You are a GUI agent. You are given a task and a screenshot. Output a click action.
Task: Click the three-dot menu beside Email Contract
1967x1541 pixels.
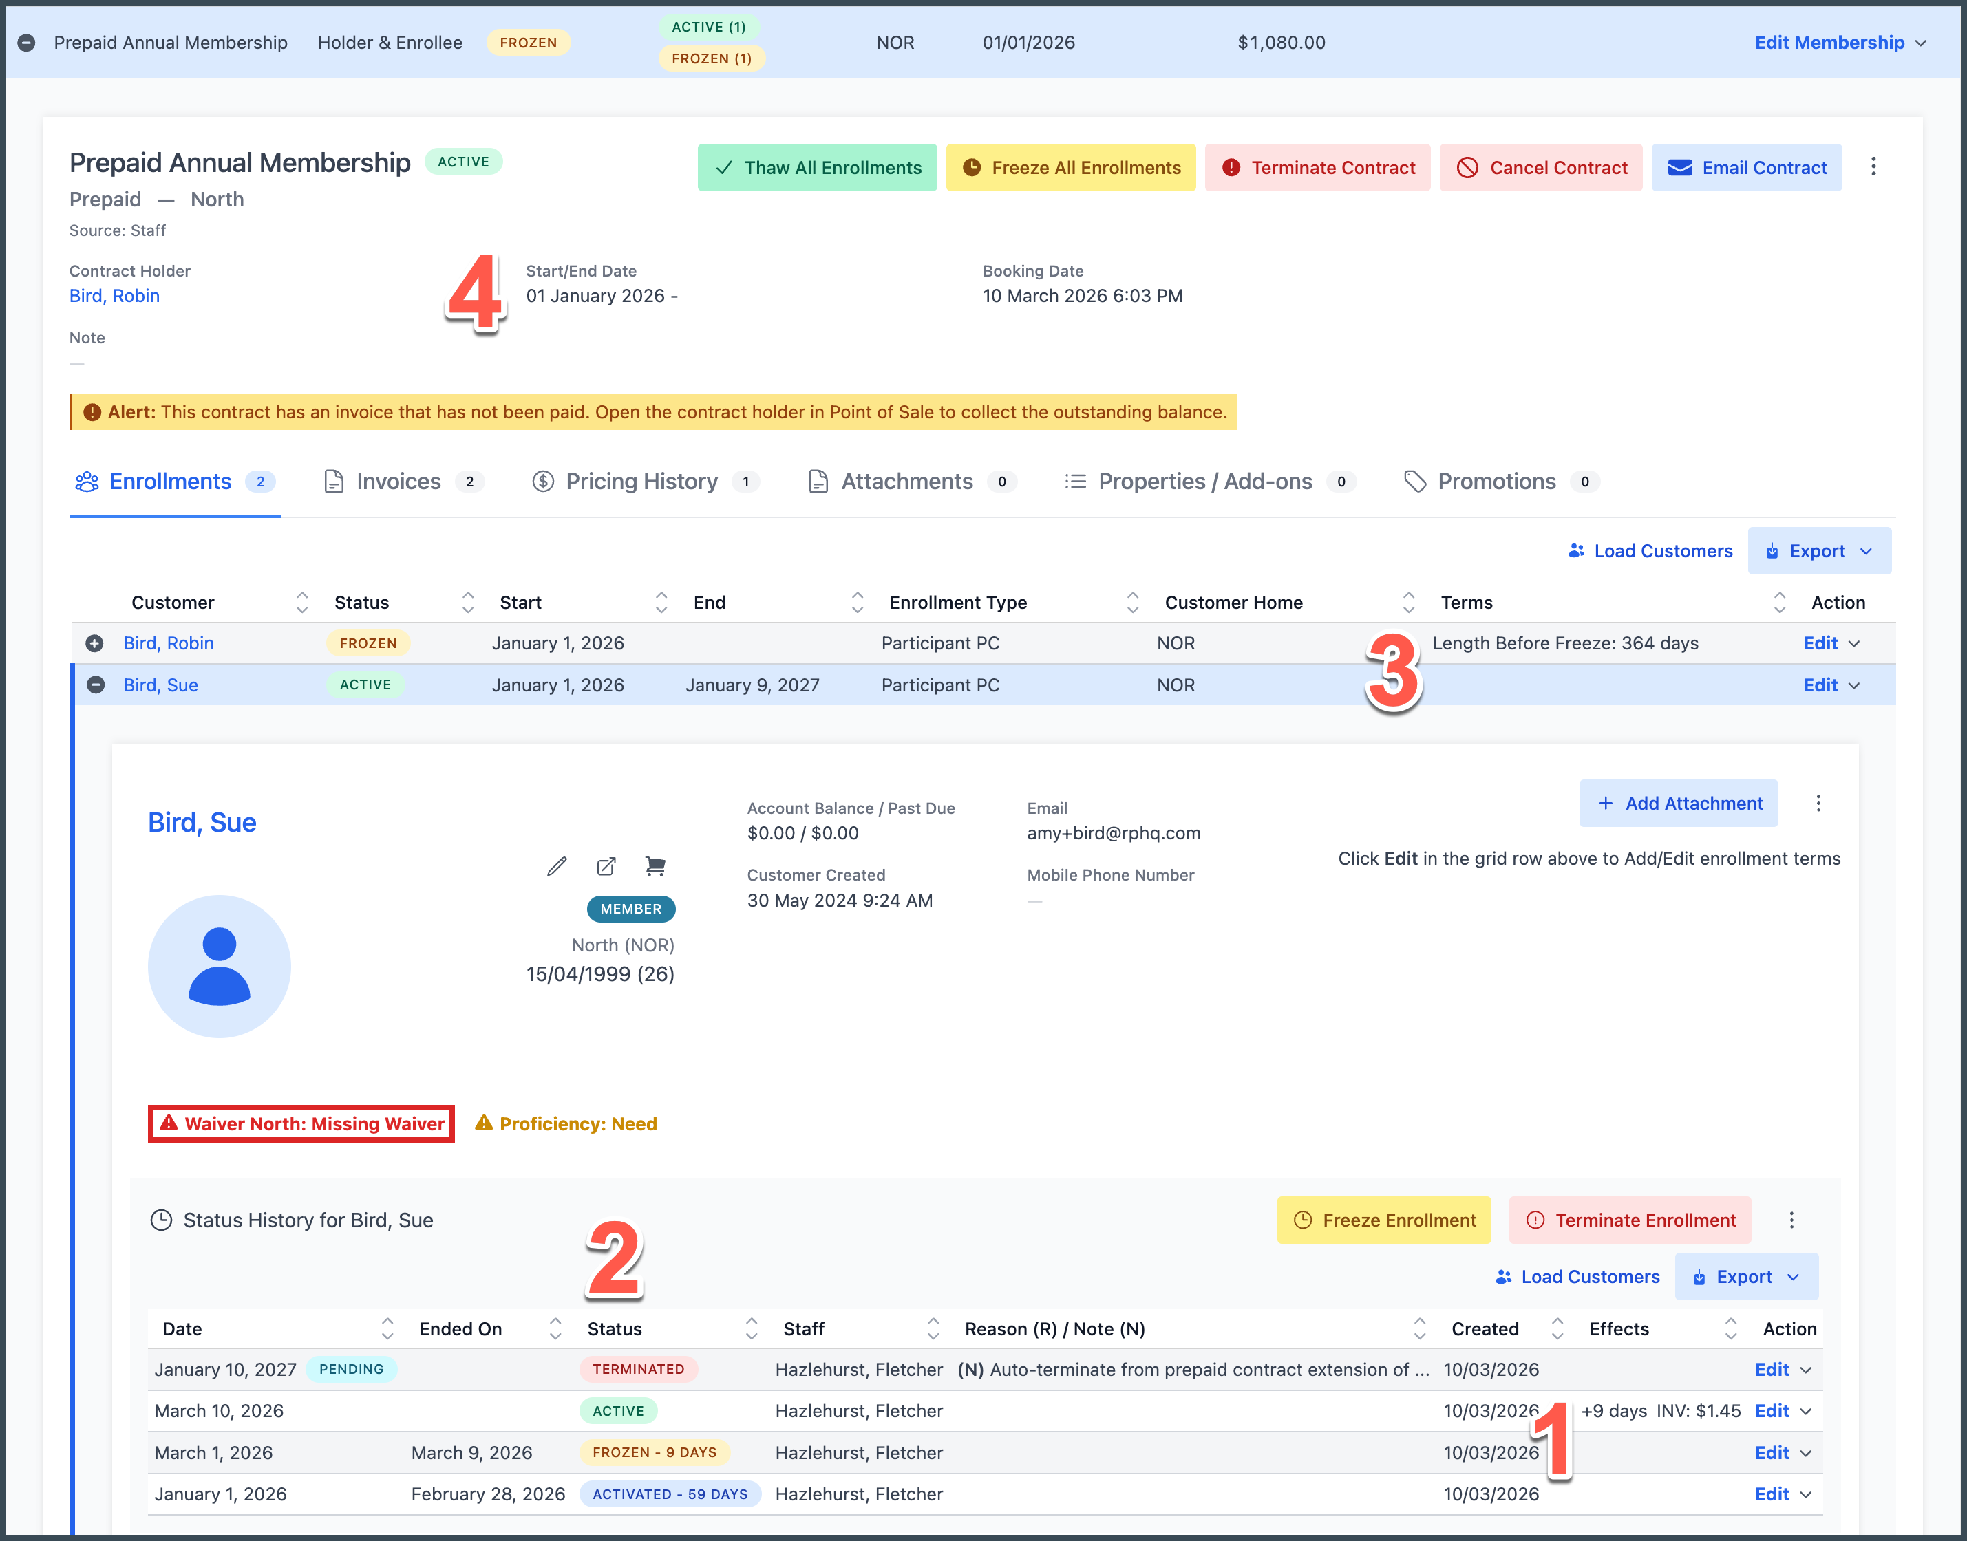click(1873, 167)
